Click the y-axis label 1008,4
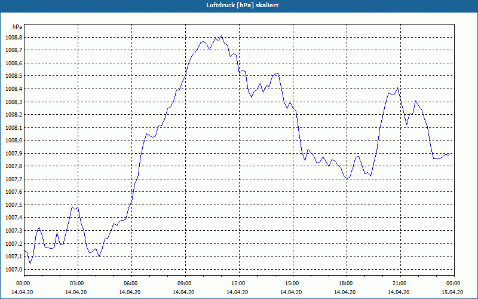This screenshot has width=478, height=299. pos(13,89)
